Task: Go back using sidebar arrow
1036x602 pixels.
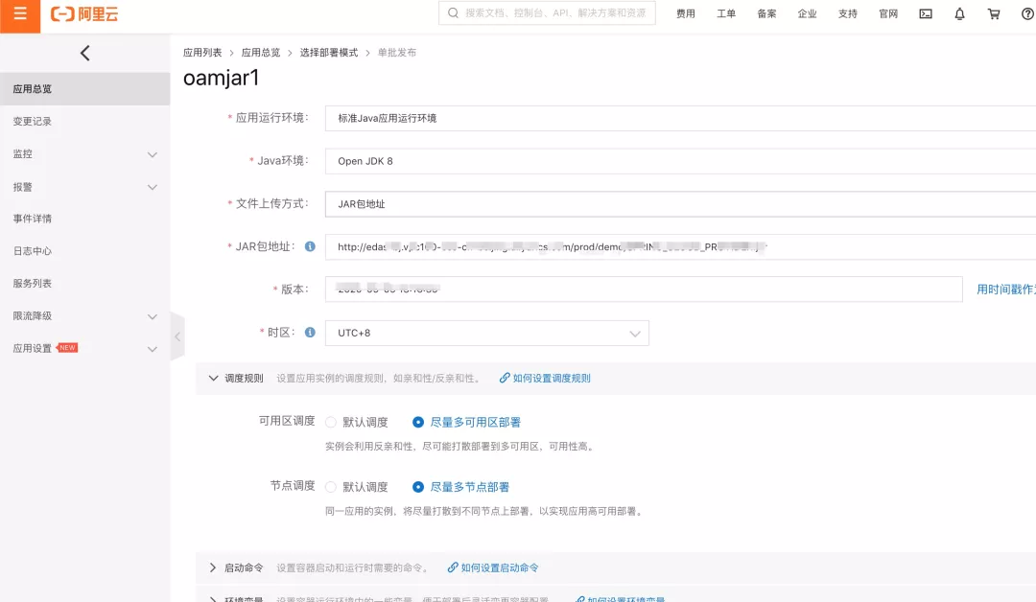Action: tap(84, 54)
